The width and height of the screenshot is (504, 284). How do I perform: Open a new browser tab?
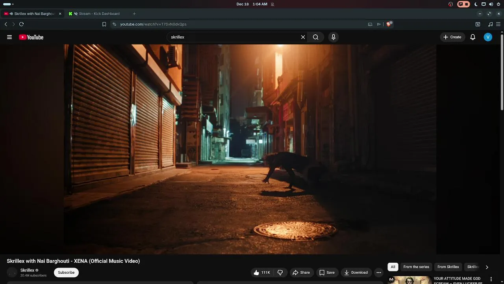134,14
